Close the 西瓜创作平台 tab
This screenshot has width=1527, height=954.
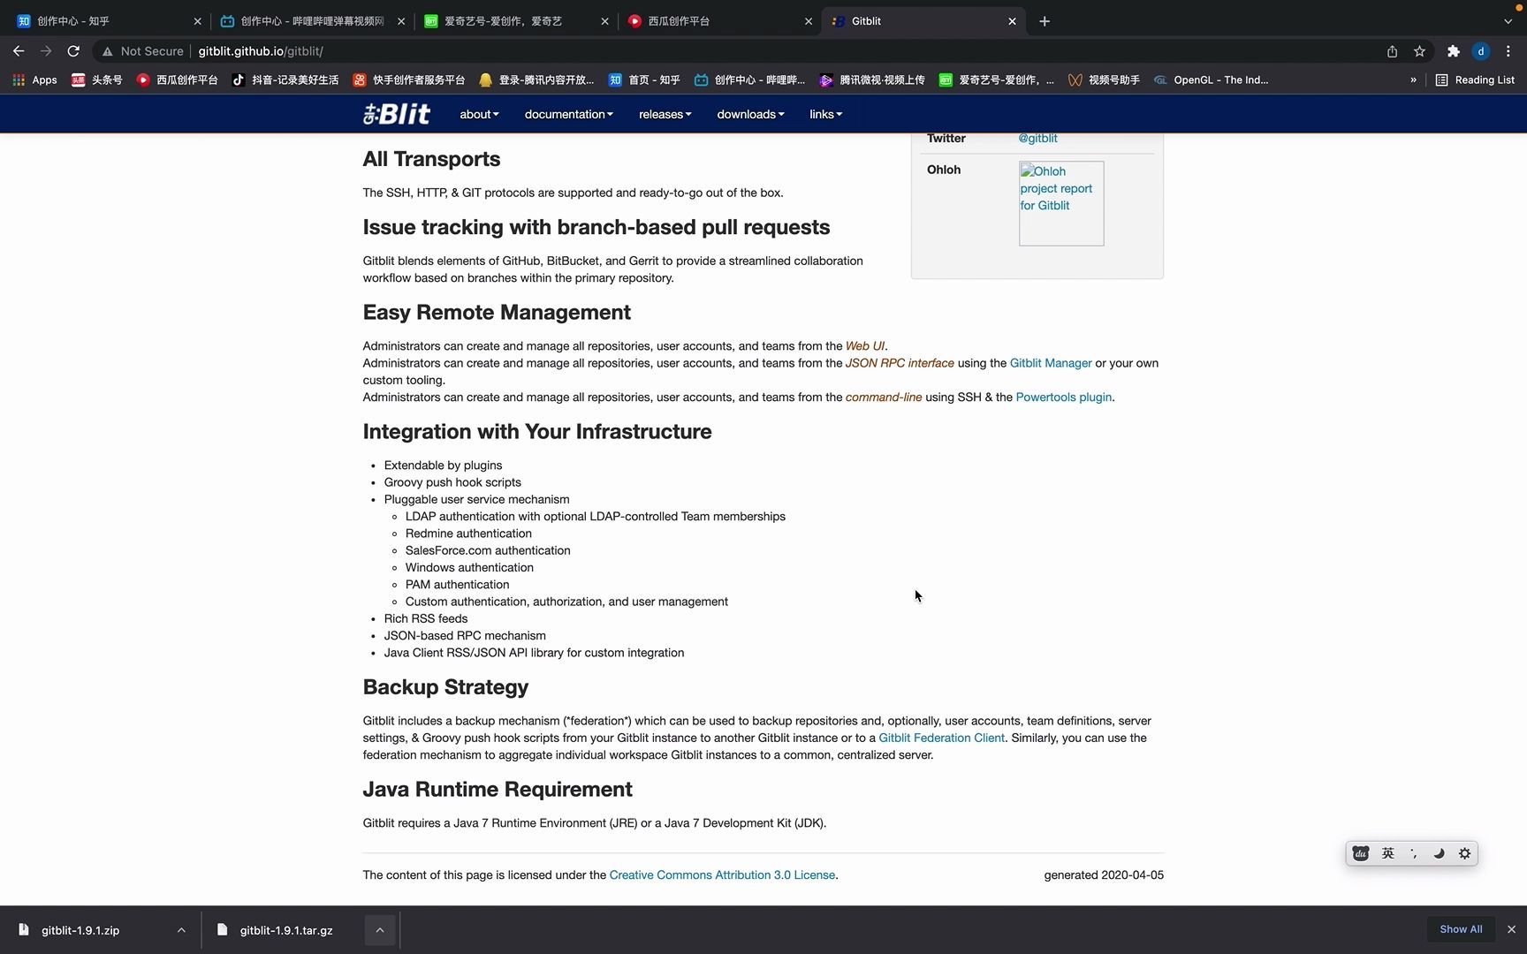808,21
